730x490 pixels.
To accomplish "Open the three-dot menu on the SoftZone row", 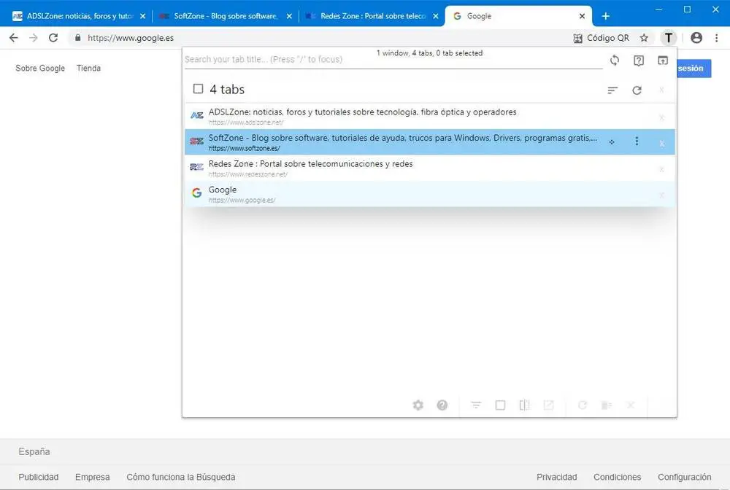I will pyautogui.click(x=637, y=141).
